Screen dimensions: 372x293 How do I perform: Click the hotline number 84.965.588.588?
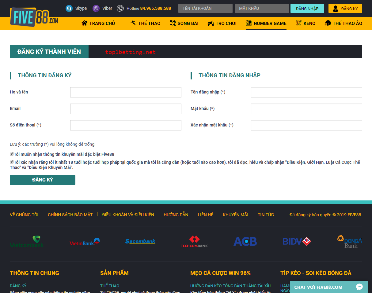(156, 8)
